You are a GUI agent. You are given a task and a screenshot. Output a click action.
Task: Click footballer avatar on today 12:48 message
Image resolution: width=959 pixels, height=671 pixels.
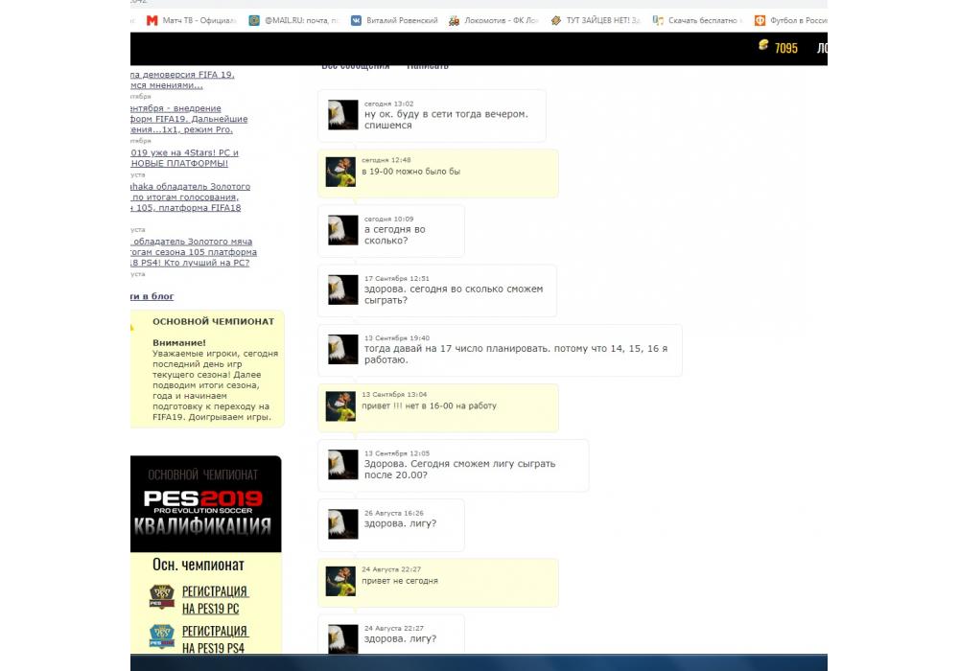click(x=340, y=172)
